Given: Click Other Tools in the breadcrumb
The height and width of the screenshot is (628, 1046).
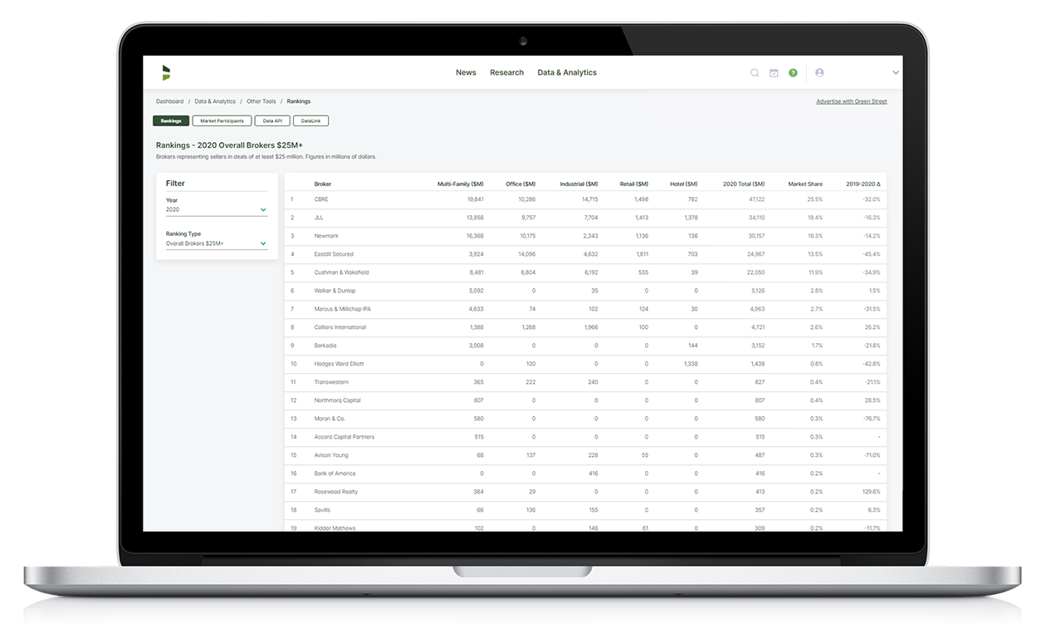Looking at the screenshot, I should (x=261, y=101).
